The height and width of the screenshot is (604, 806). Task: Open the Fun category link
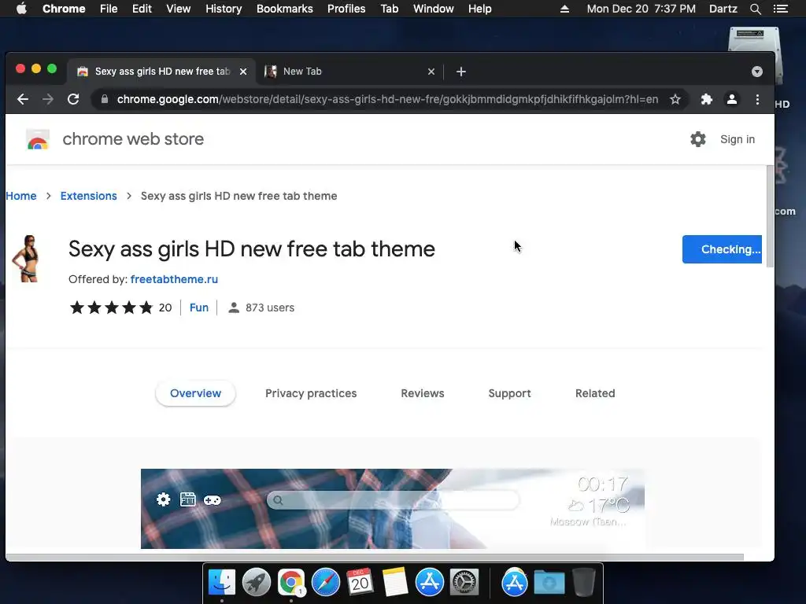pos(199,308)
